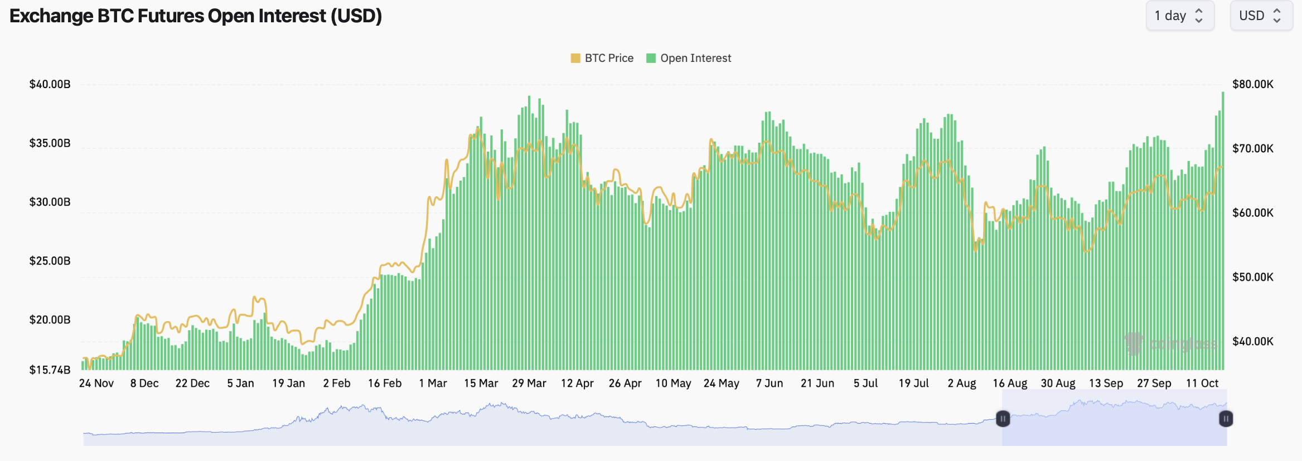Click the yellow BTC Price legend swatch

click(x=575, y=58)
